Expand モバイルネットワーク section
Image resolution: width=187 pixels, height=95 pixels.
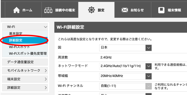[25, 71]
